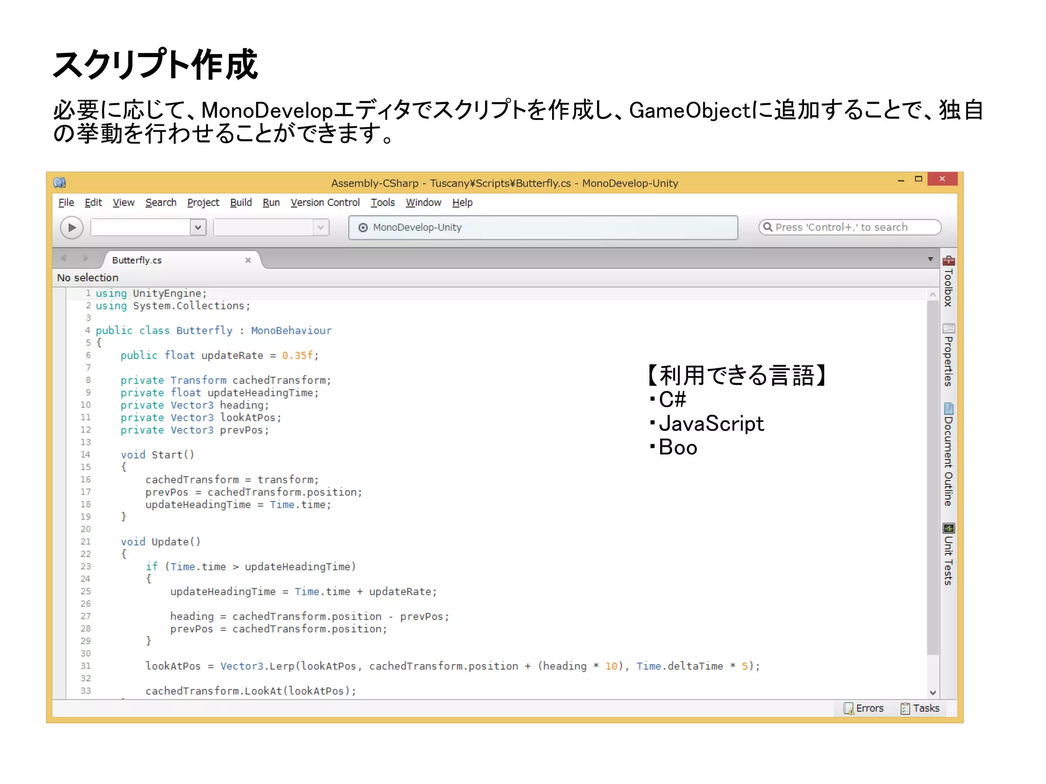Minimize the MonoDevelop window

tap(901, 180)
